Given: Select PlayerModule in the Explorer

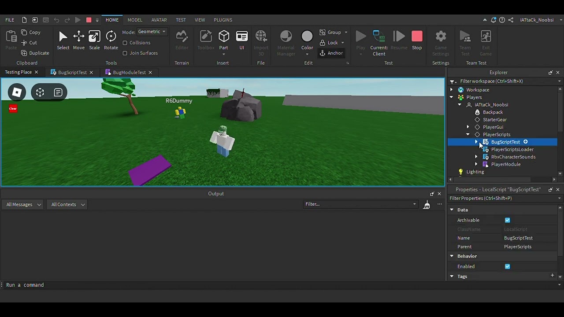Looking at the screenshot, I should tap(505, 164).
